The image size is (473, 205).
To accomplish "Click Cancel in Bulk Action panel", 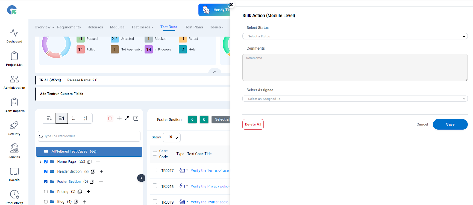I will pos(422,124).
